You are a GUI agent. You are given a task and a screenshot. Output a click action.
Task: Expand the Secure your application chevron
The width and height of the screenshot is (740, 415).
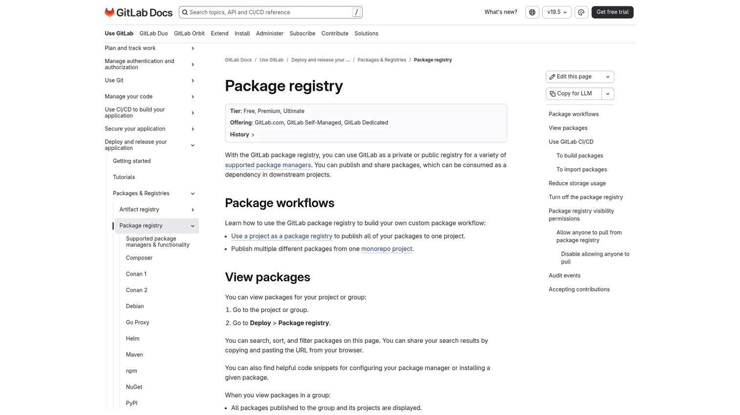click(193, 129)
